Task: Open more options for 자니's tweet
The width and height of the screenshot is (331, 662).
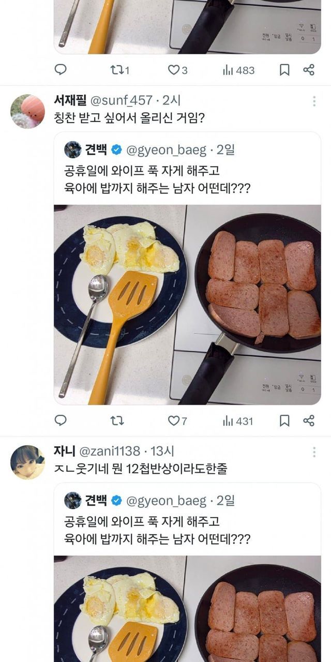Action: coord(314,452)
